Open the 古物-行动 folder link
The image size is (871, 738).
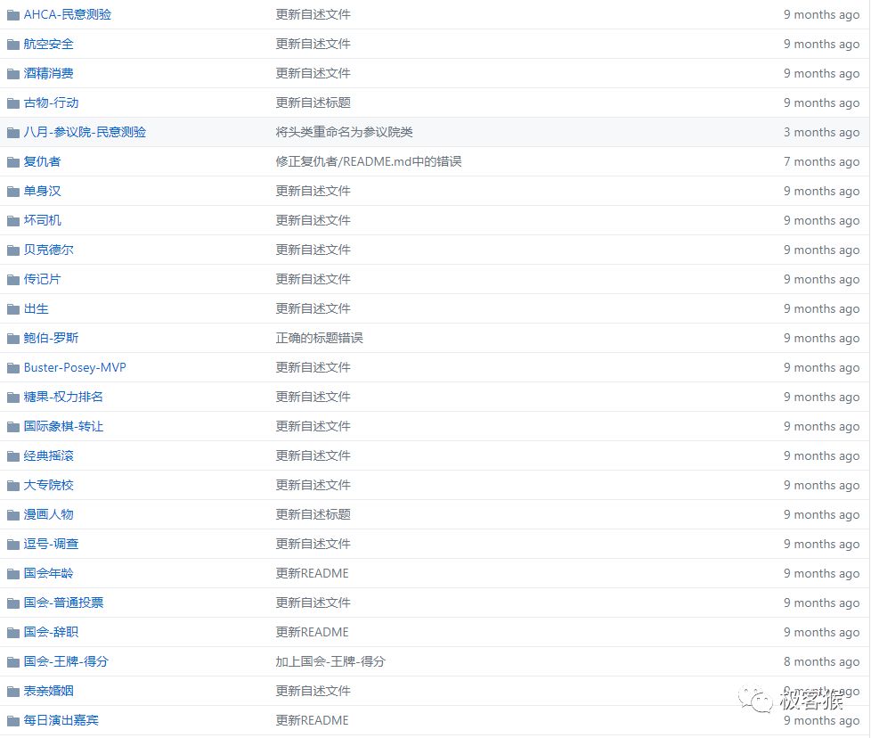click(x=51, y=102)
